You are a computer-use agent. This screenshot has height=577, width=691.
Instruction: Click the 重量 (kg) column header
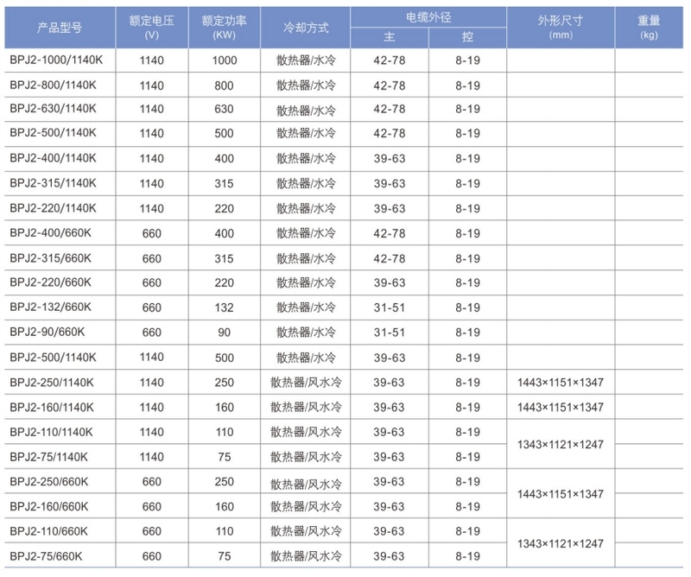tap(649, 28)
